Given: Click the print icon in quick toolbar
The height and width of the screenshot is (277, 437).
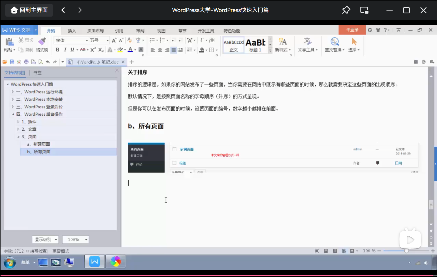Looking at the screenshot, I should 26,62.
